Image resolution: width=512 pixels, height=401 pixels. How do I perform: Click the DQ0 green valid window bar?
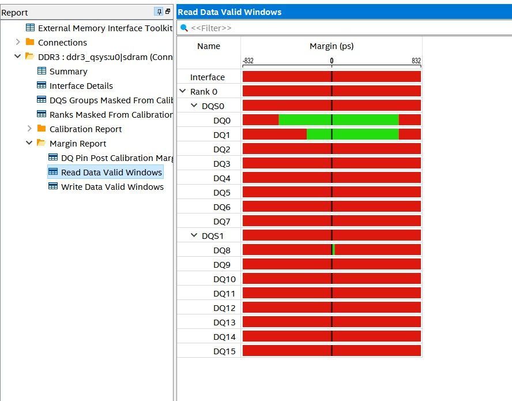pos(338,120)
